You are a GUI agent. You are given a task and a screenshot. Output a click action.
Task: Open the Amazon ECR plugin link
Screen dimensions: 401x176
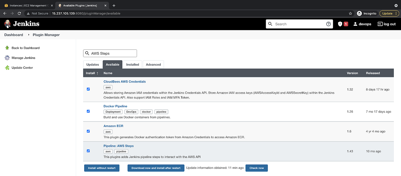click(113, 126)
